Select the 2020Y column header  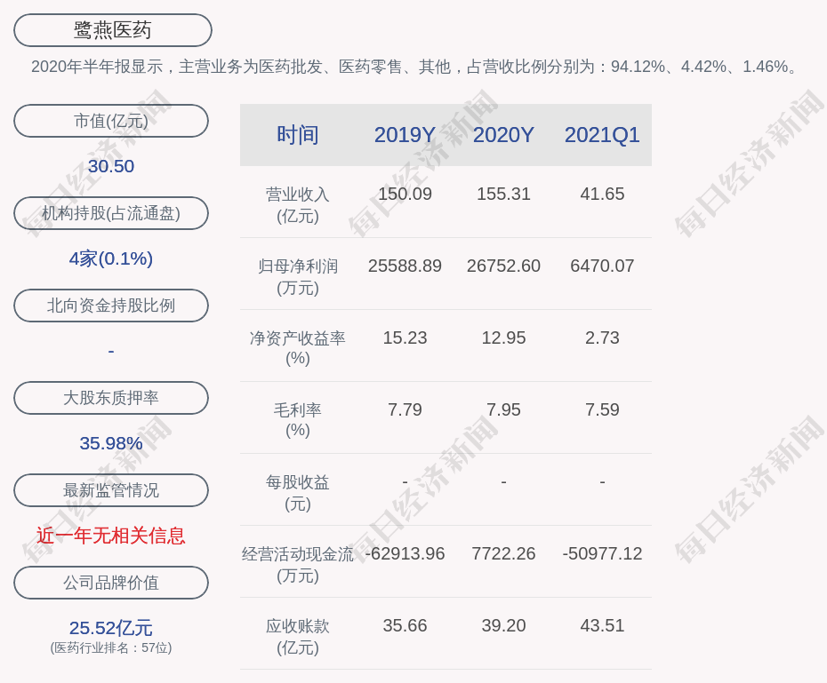[x=503, y=135]
